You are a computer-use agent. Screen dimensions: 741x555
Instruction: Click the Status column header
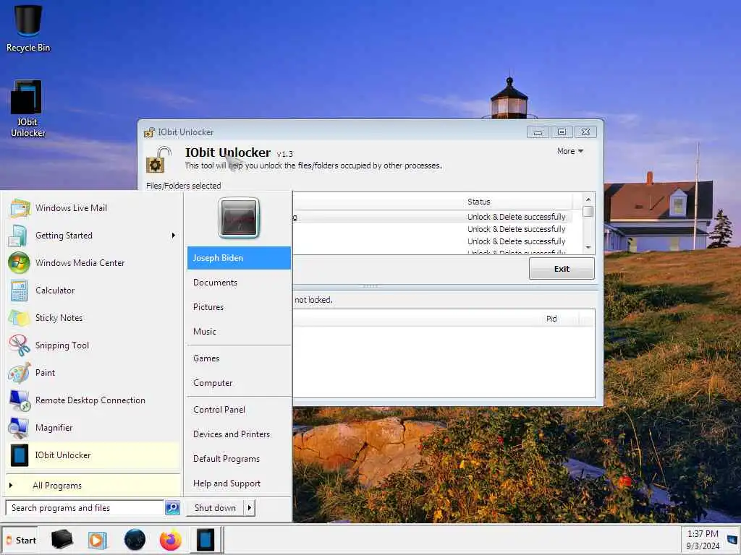click(518, 202)
